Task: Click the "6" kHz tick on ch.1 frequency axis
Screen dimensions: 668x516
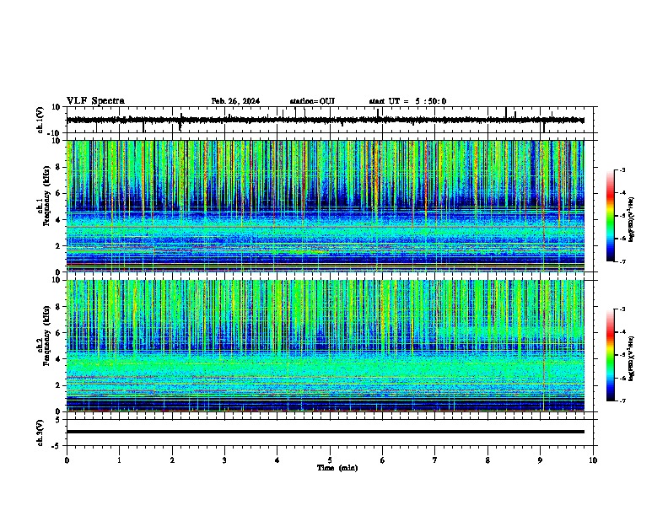Action: (58, 193)
